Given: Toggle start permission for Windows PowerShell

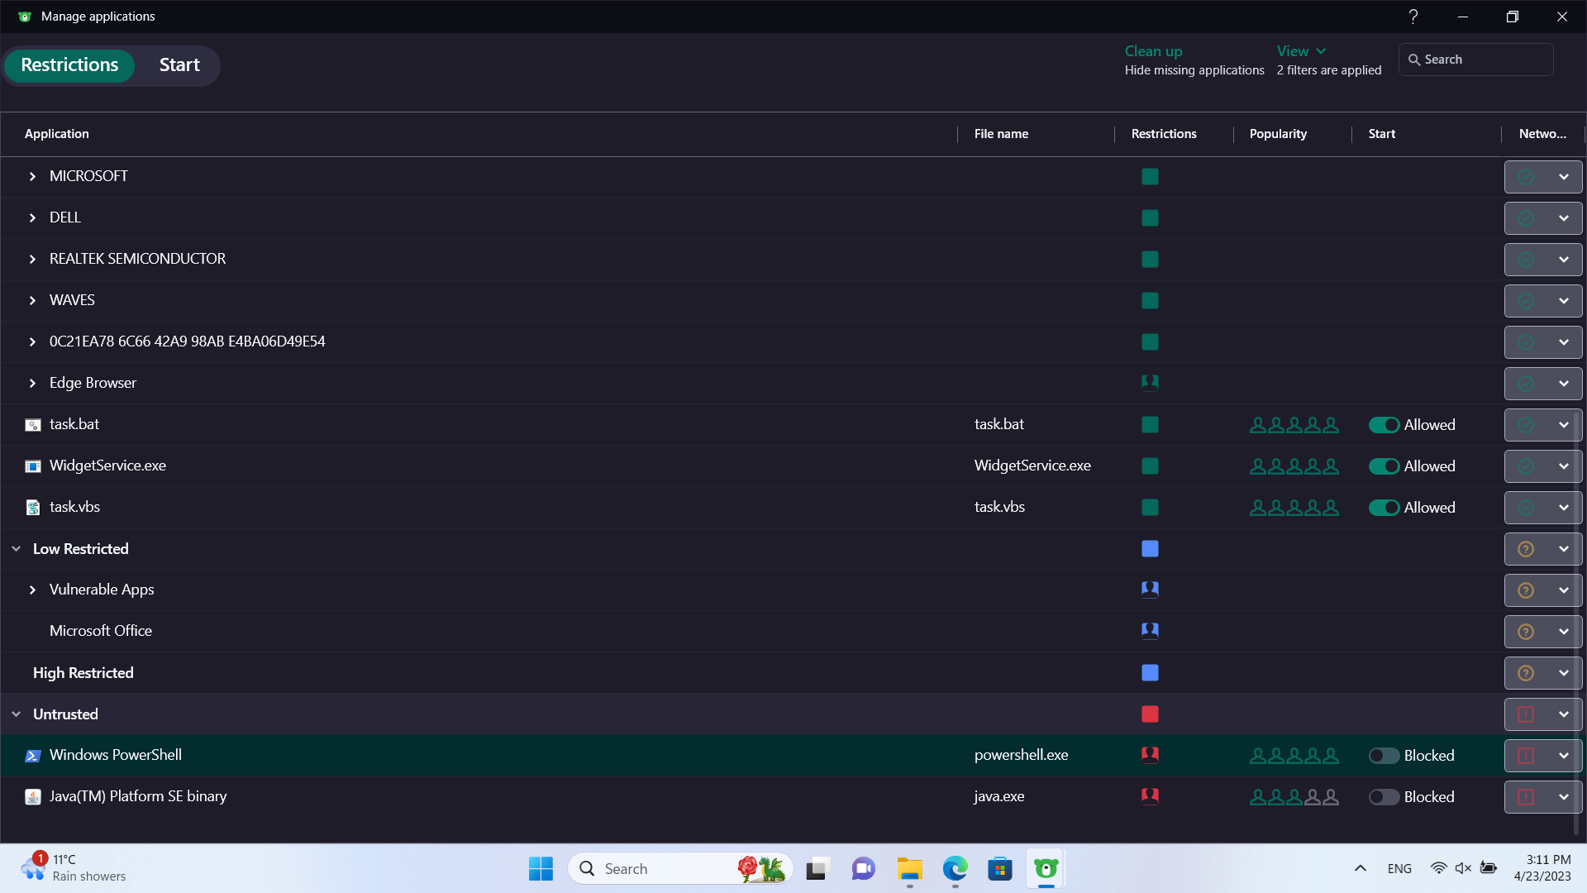Looking at the screenshot, I should click(x=1384, y=756).
